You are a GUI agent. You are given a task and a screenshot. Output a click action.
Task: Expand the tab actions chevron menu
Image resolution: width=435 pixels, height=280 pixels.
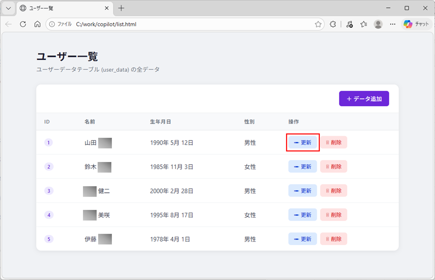[x=8, y=8]
